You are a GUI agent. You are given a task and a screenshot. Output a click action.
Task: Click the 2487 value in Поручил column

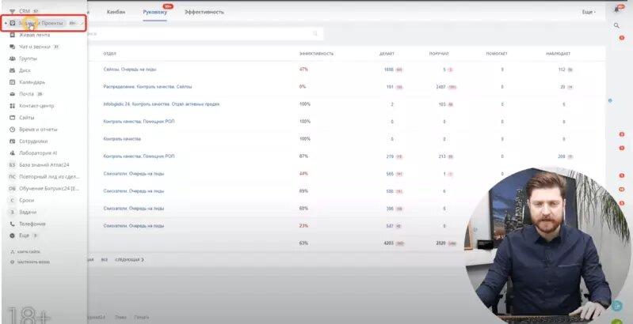click(440, 87)
